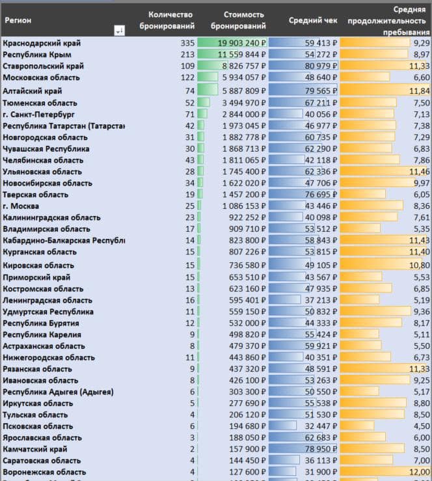Click the Новгородская область cell

pos(45,137)
